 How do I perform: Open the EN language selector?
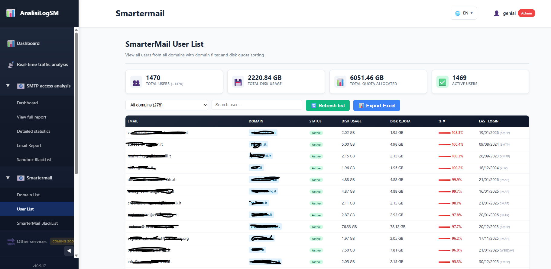point(464,13)
